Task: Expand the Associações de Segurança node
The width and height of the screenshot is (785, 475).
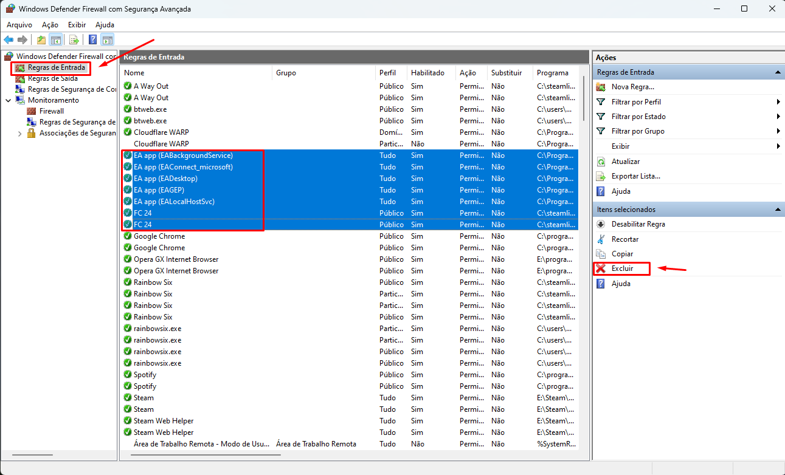Action: click(20, 133)
